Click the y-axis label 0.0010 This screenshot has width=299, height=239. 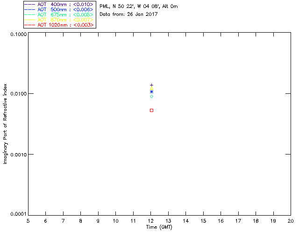pyautogui.click(x=19, y=155)
